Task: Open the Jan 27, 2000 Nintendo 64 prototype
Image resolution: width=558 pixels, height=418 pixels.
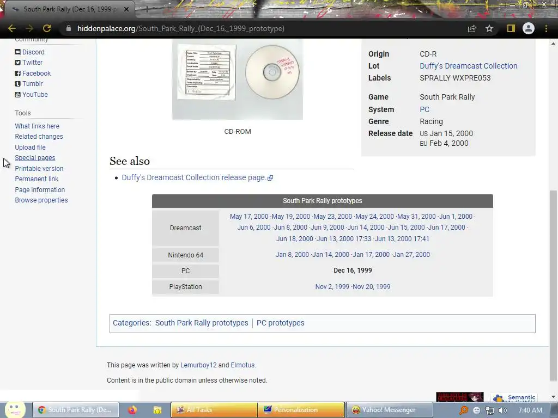Action: tap(411, 255)
